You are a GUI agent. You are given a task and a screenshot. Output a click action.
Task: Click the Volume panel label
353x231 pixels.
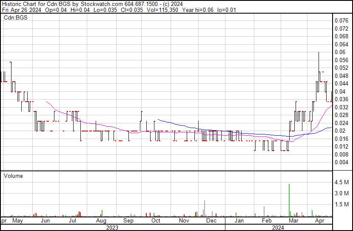[x=13, y=176]
